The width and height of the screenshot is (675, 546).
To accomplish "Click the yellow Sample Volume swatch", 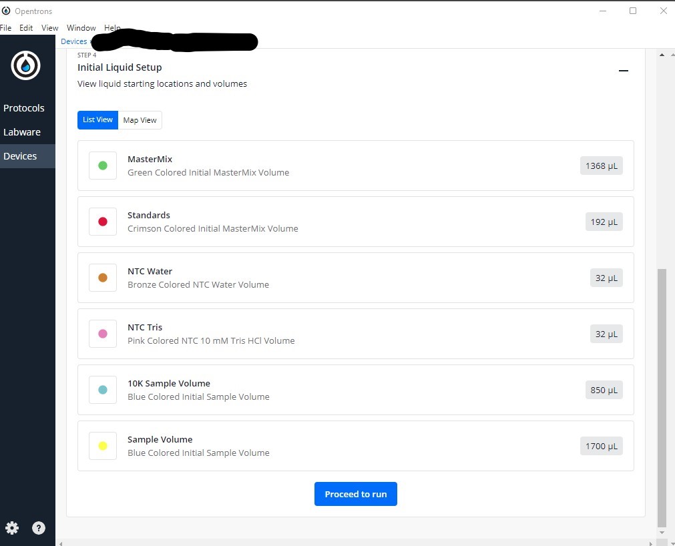I will pos(102,446).
